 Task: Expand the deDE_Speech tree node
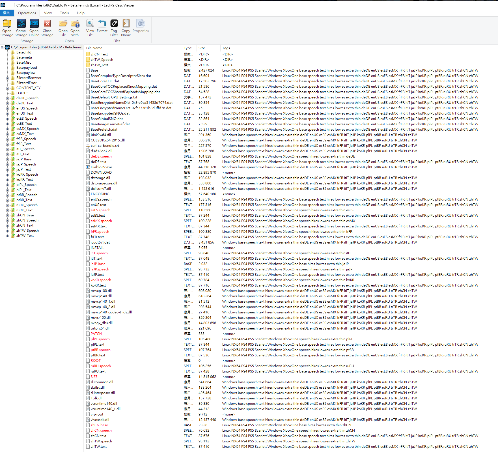(7, 98)
